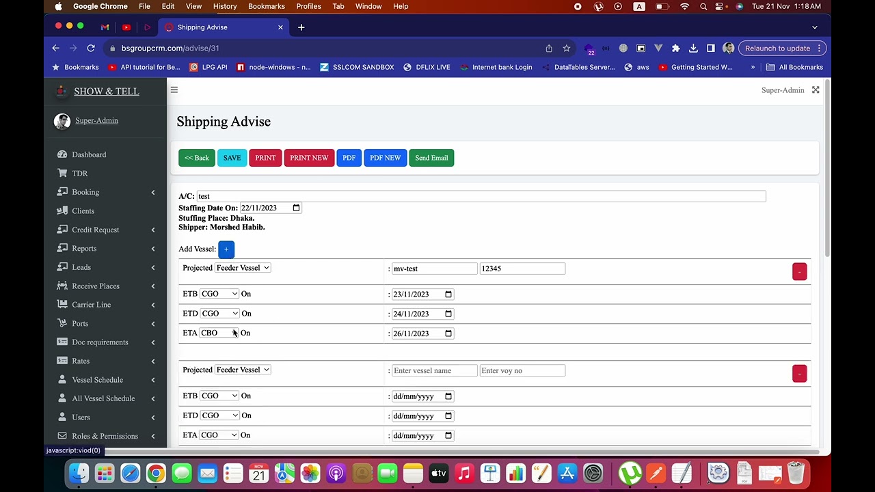Click the Reports sidebar icon
Image resolution: width=875 pixels, height=492 pixels.
(62, 249)
